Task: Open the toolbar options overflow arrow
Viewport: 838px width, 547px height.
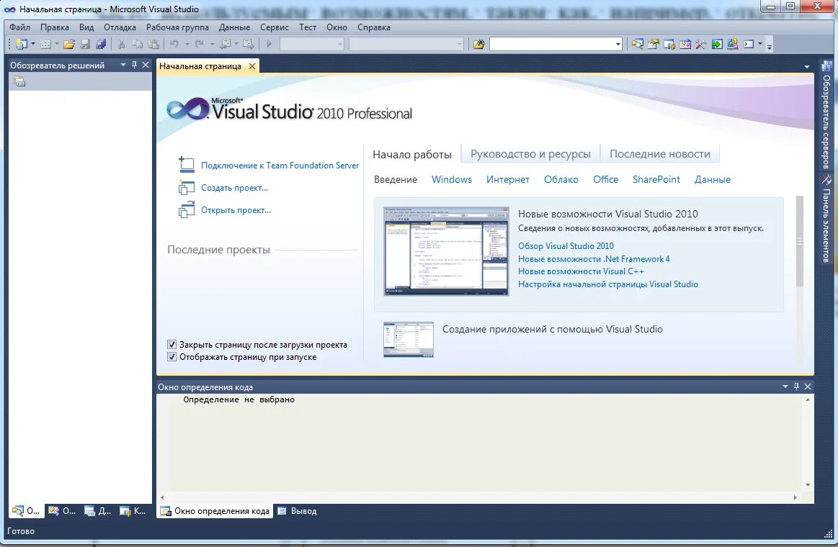Action: 770,45
